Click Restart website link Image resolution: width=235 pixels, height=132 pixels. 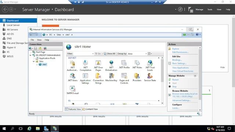(x=176, y=80)
